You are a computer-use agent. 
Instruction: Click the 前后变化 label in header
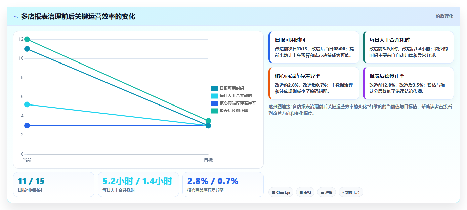[x=444, y=16]
